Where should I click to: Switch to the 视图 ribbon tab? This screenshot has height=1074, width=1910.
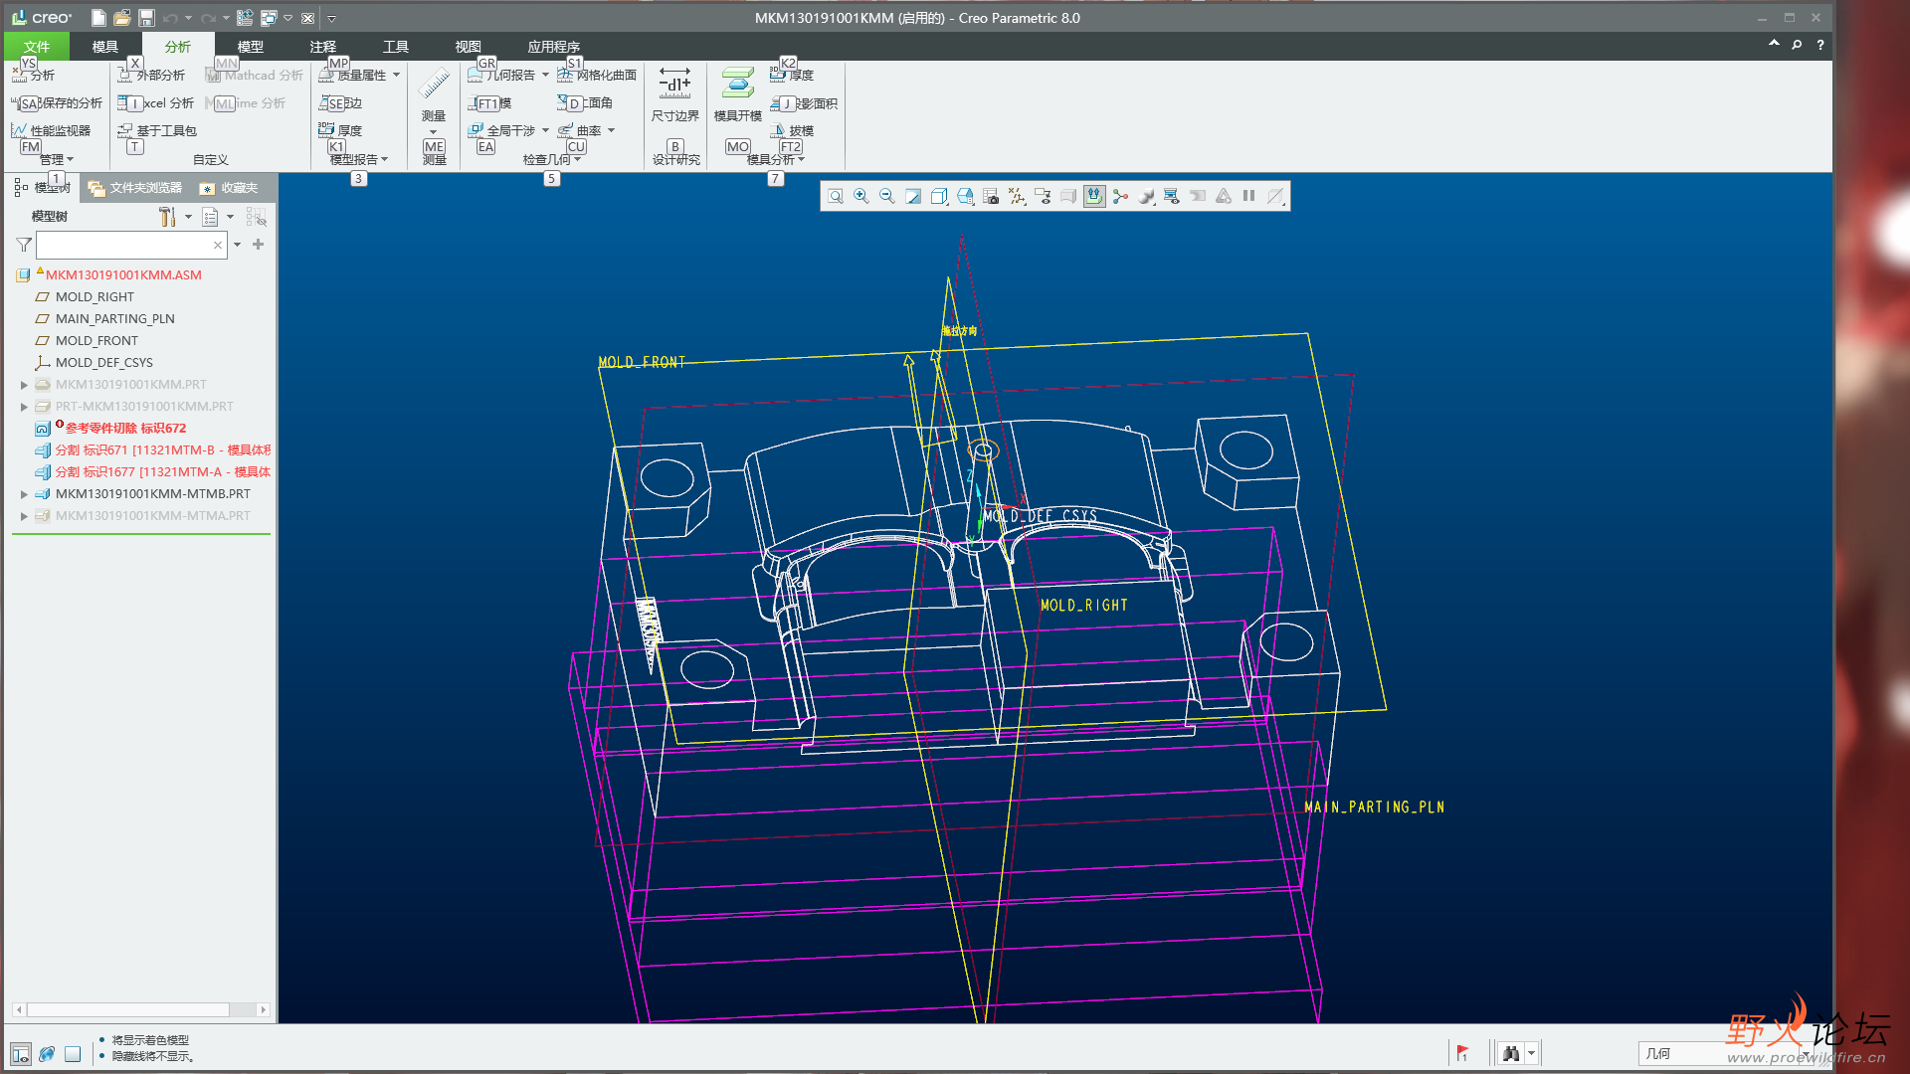pos(469,47)
